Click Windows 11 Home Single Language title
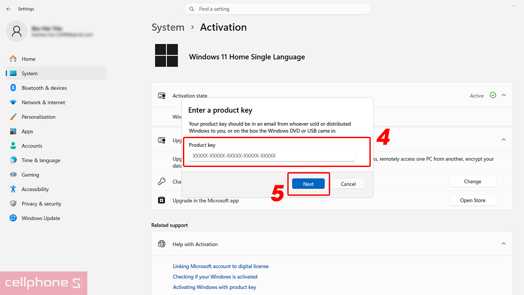524x295 pixels. [247, 57]
